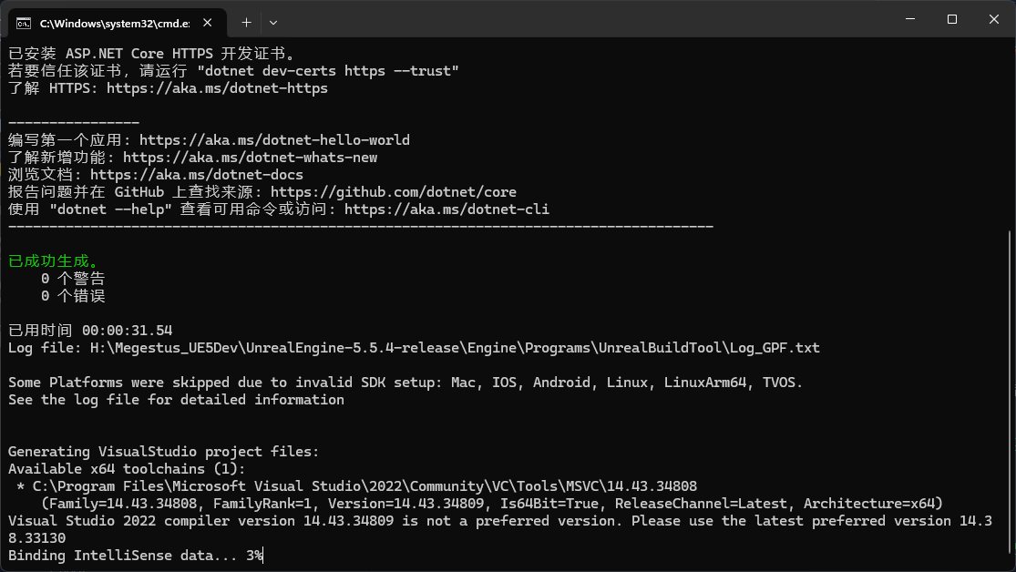Screen dimensions: 1016x572
Task: Minimize the terminal window
Action: [x=910, y=19]
